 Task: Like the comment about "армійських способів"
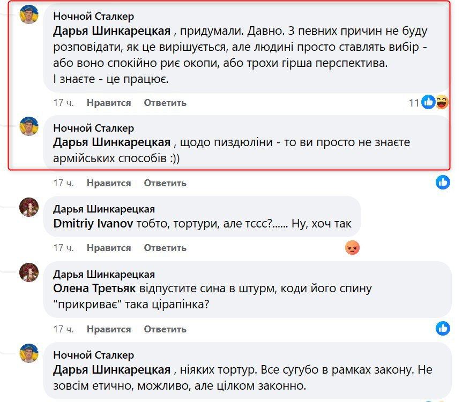coord(109,183)
